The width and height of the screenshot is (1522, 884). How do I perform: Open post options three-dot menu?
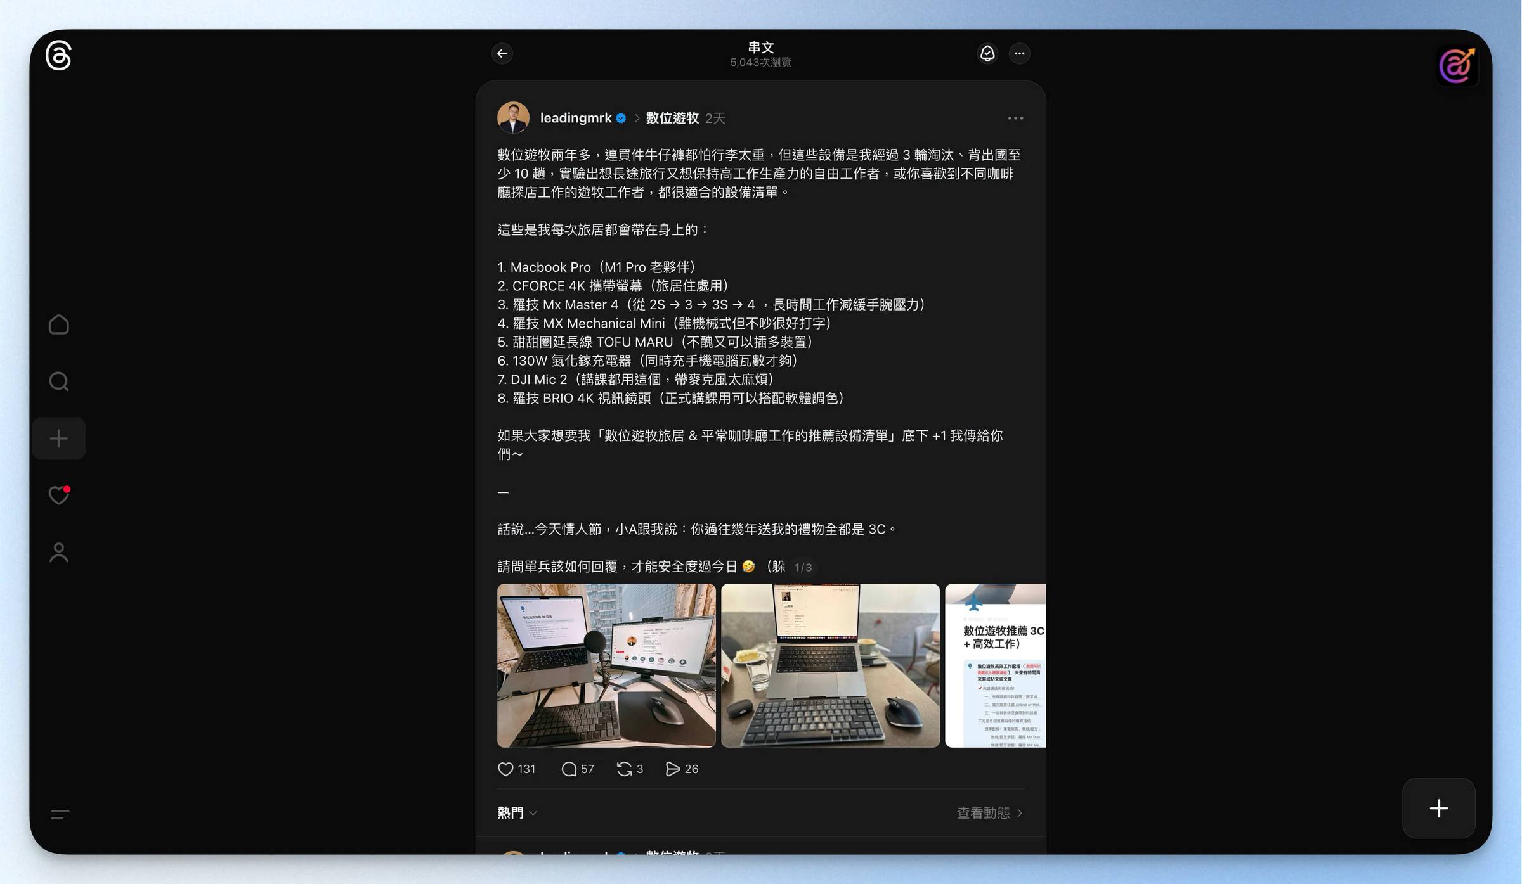tap(1015, 118)
